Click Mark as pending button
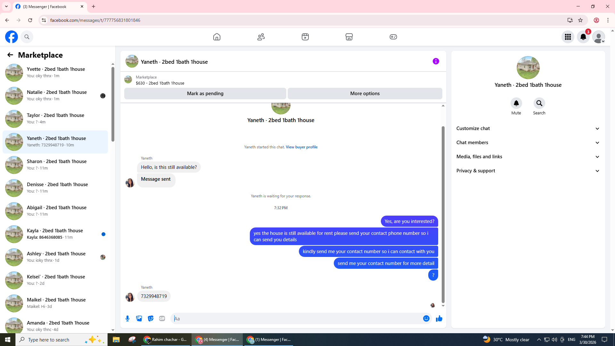Image resolution: width=615 pixels, height=346 pixels. click(205, 94)
